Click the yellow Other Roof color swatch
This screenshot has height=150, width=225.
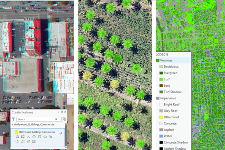[161, 117]
